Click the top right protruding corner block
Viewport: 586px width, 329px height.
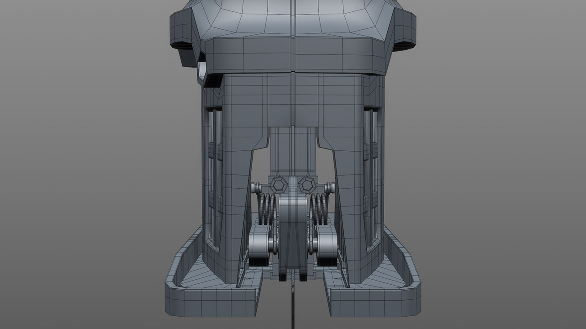click(x=404, y=30)
